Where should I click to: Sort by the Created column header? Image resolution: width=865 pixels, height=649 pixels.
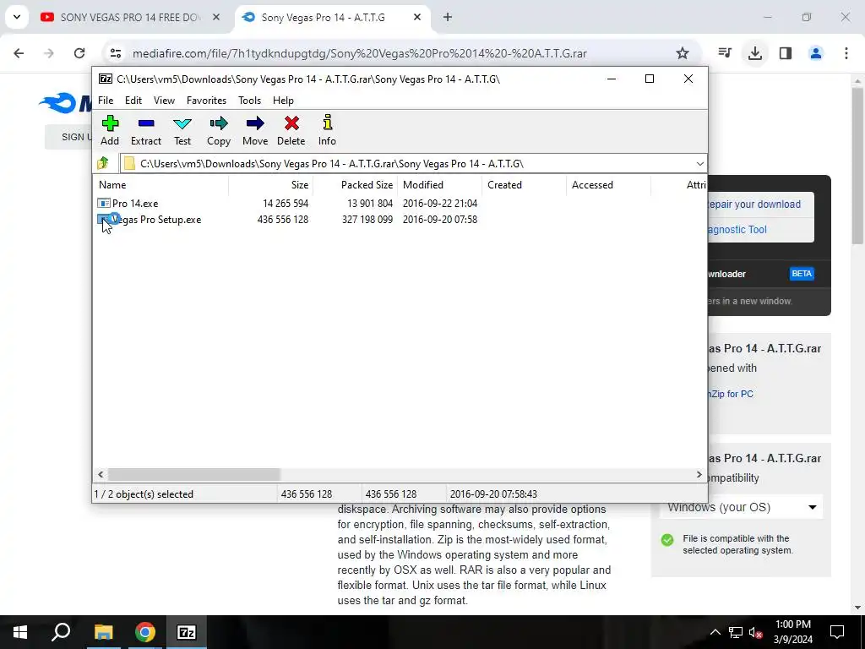[x=524, y=185]
